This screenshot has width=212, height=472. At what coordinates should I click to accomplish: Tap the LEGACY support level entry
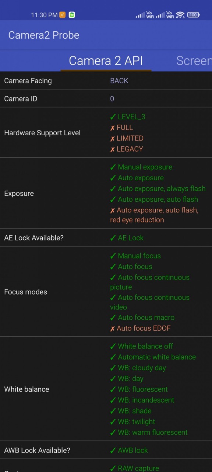point(127,149)
